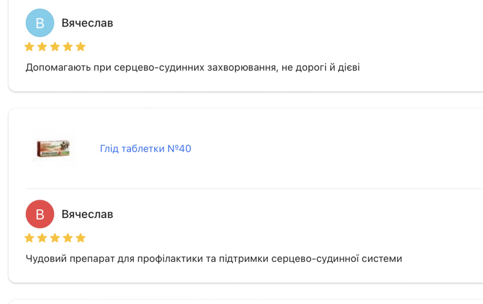Click name Вячеслав beside blue avatar
This screenshot has height=304, width=483.
(87, 23)
